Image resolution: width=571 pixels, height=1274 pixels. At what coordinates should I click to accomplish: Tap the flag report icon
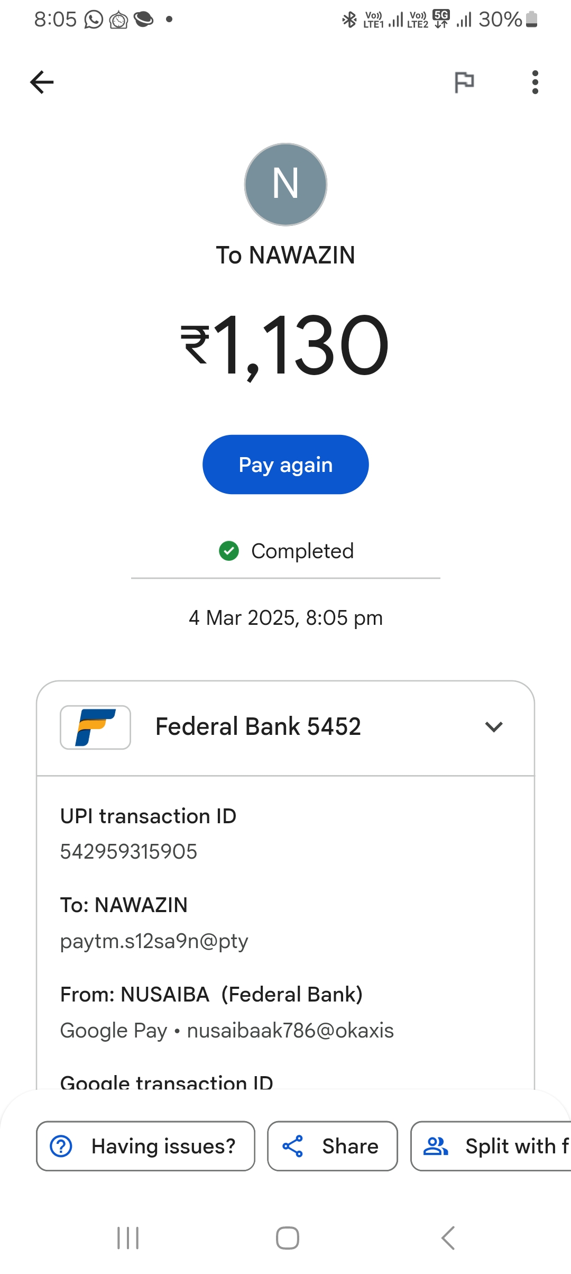(464, 82)
